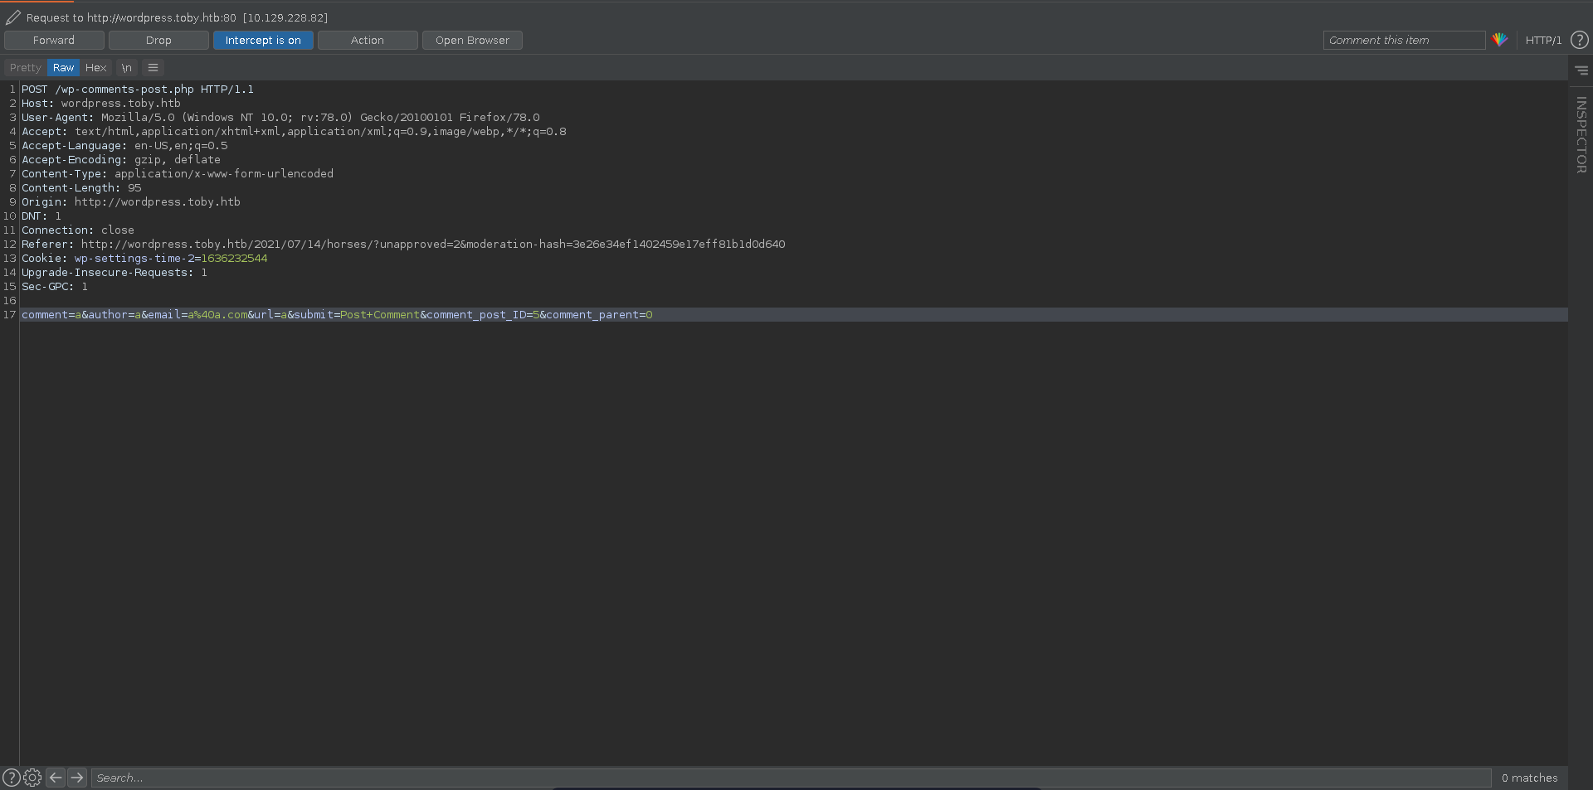Viewport: 1593px width, 790px height.
Task: Open search settings gear icon
Action: [x=32, y=778]
